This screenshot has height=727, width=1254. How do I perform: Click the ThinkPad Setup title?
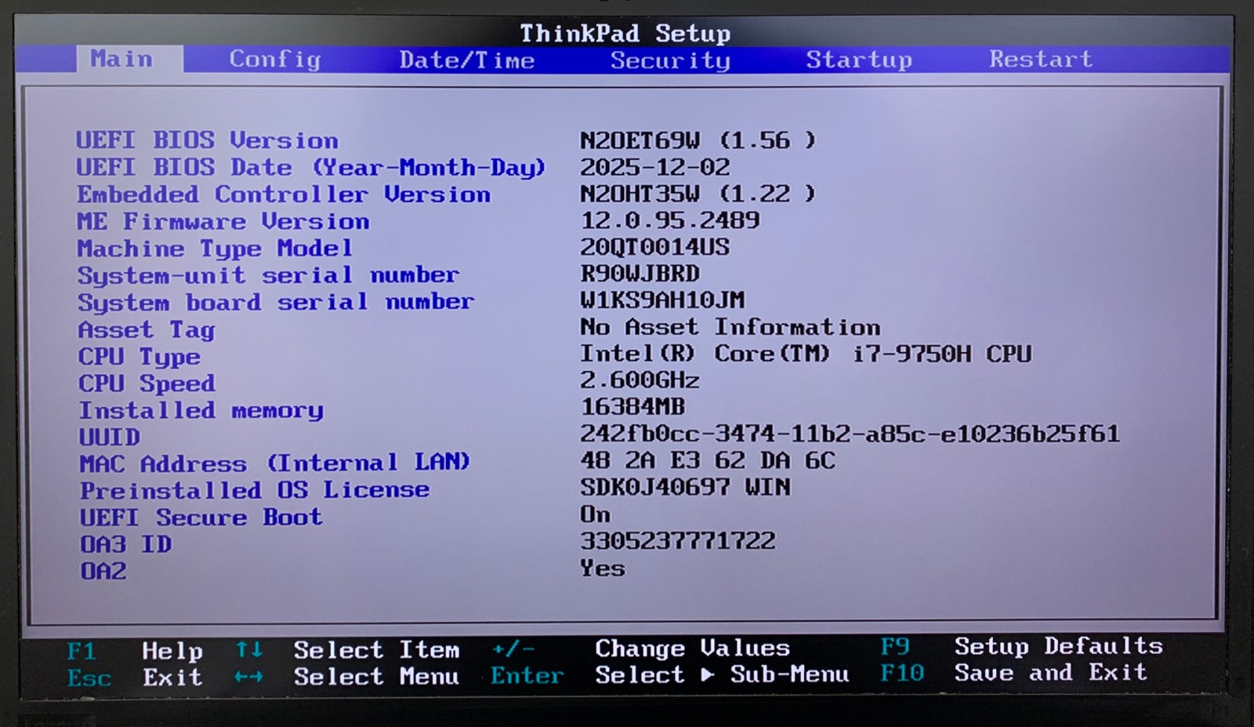(x=625, y=34)
